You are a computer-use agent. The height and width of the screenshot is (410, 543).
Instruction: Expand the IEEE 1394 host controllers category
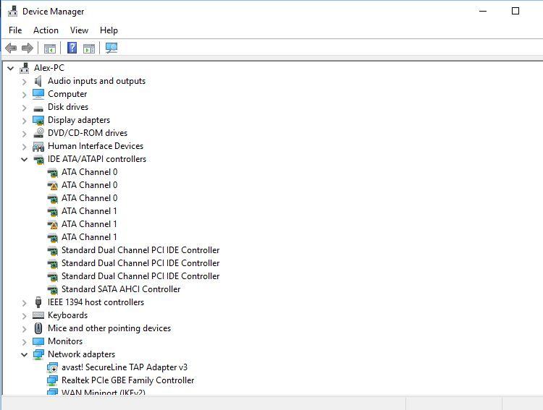(24, 303)
